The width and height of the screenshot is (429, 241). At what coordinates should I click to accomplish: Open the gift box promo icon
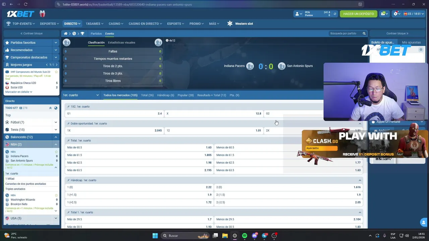(x=42, y=14)
